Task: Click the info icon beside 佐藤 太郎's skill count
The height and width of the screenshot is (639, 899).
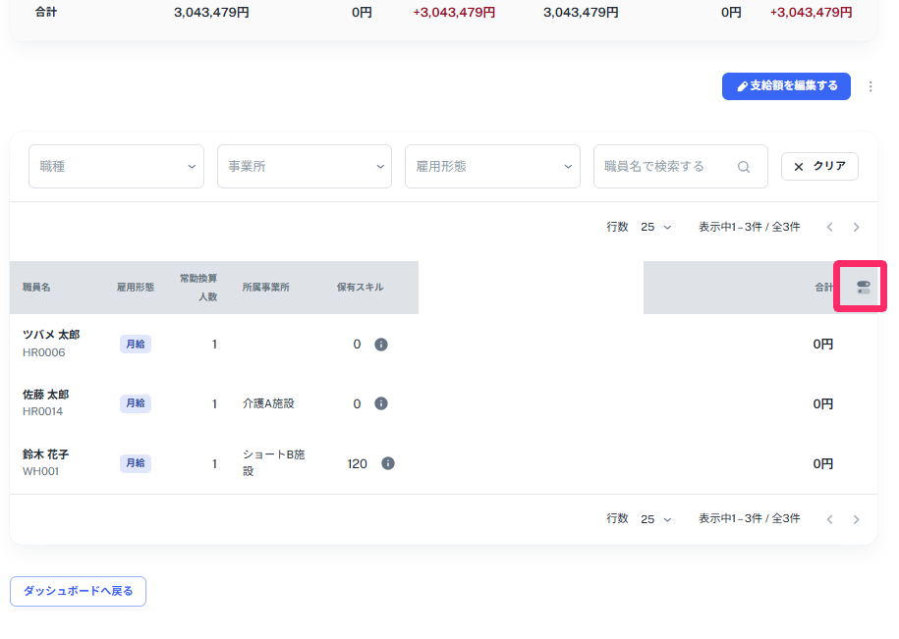Action: click(381, 403)
